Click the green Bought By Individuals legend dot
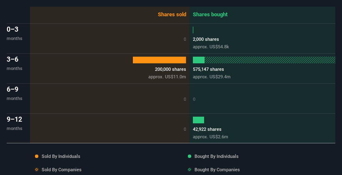This screenshot has width=342, height=175. click(190, 156)
